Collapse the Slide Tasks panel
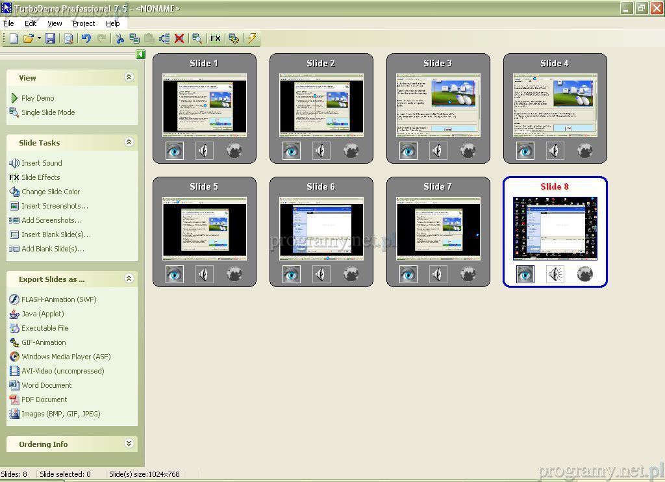Screen dimensions: 665x482 [x=129, y=142]
